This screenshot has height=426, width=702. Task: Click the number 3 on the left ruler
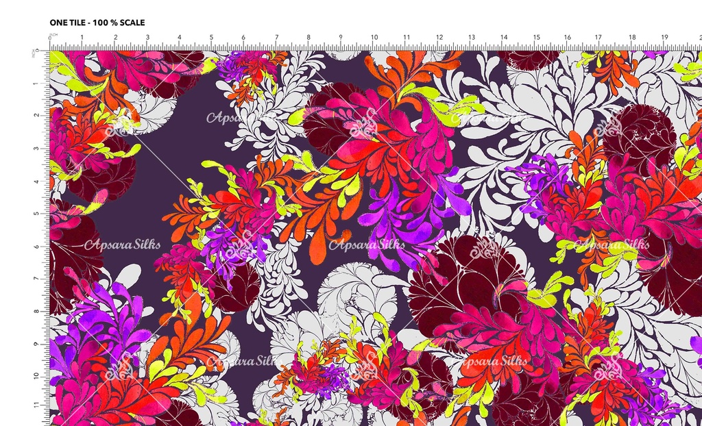[35, 149]
